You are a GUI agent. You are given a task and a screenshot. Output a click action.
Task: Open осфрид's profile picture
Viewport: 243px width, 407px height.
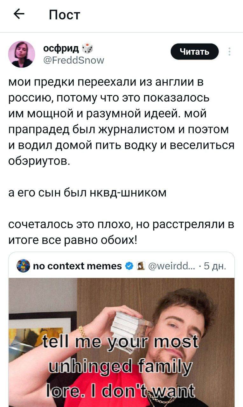(22, 54)
